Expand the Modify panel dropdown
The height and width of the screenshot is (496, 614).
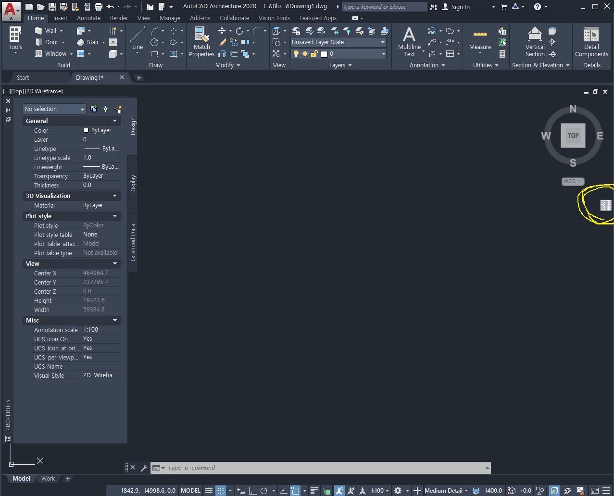[227, 65]
